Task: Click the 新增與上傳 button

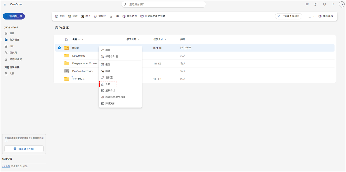Action: click(x=14, y=16)
